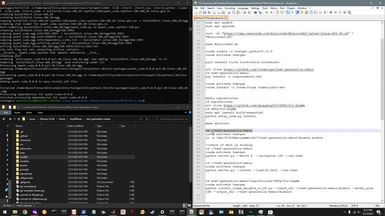
Task: Start macro recording with the Record icon
Action: [331, 12]
